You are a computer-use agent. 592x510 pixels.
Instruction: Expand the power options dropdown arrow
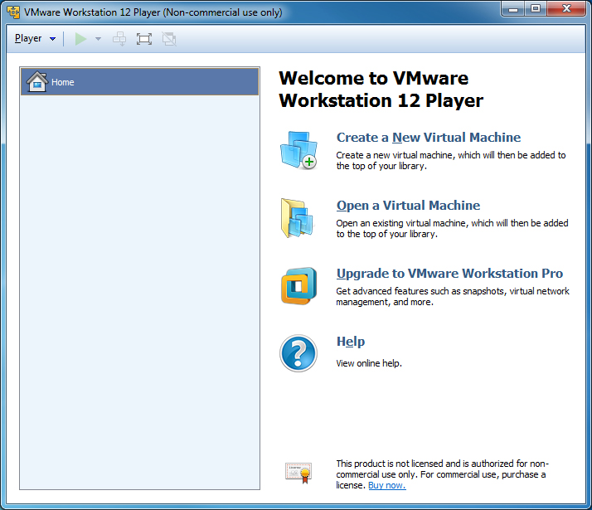click(98, 39)
